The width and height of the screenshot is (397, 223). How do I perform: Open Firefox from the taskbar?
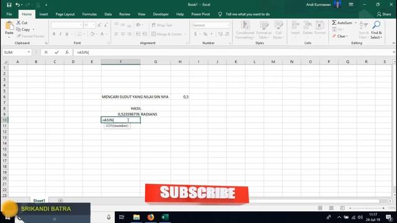(x=151, y=217)
